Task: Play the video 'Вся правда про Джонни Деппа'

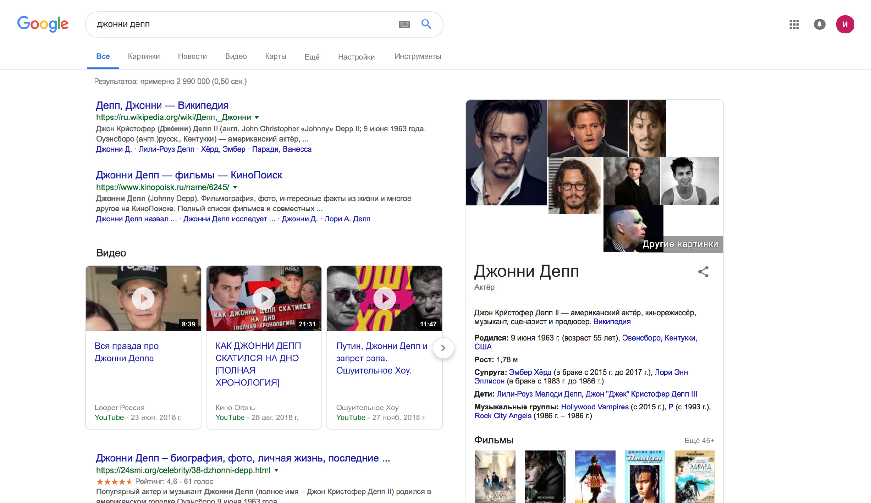Action: 143,298
